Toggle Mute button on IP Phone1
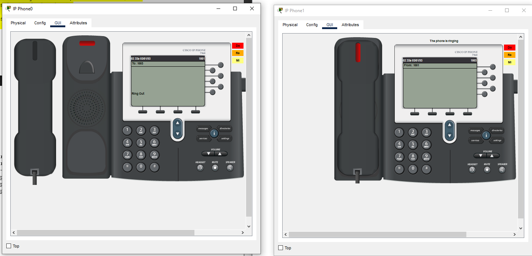 487,169
